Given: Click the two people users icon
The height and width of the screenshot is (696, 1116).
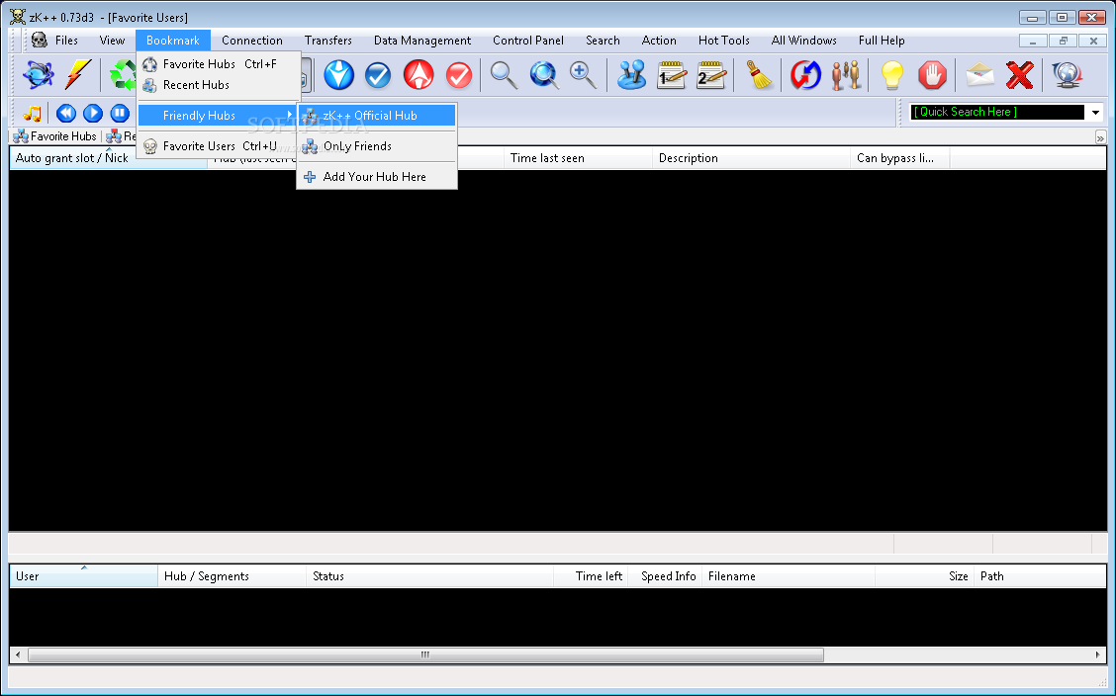Looking at the screenshot, I should click(846, 75).
